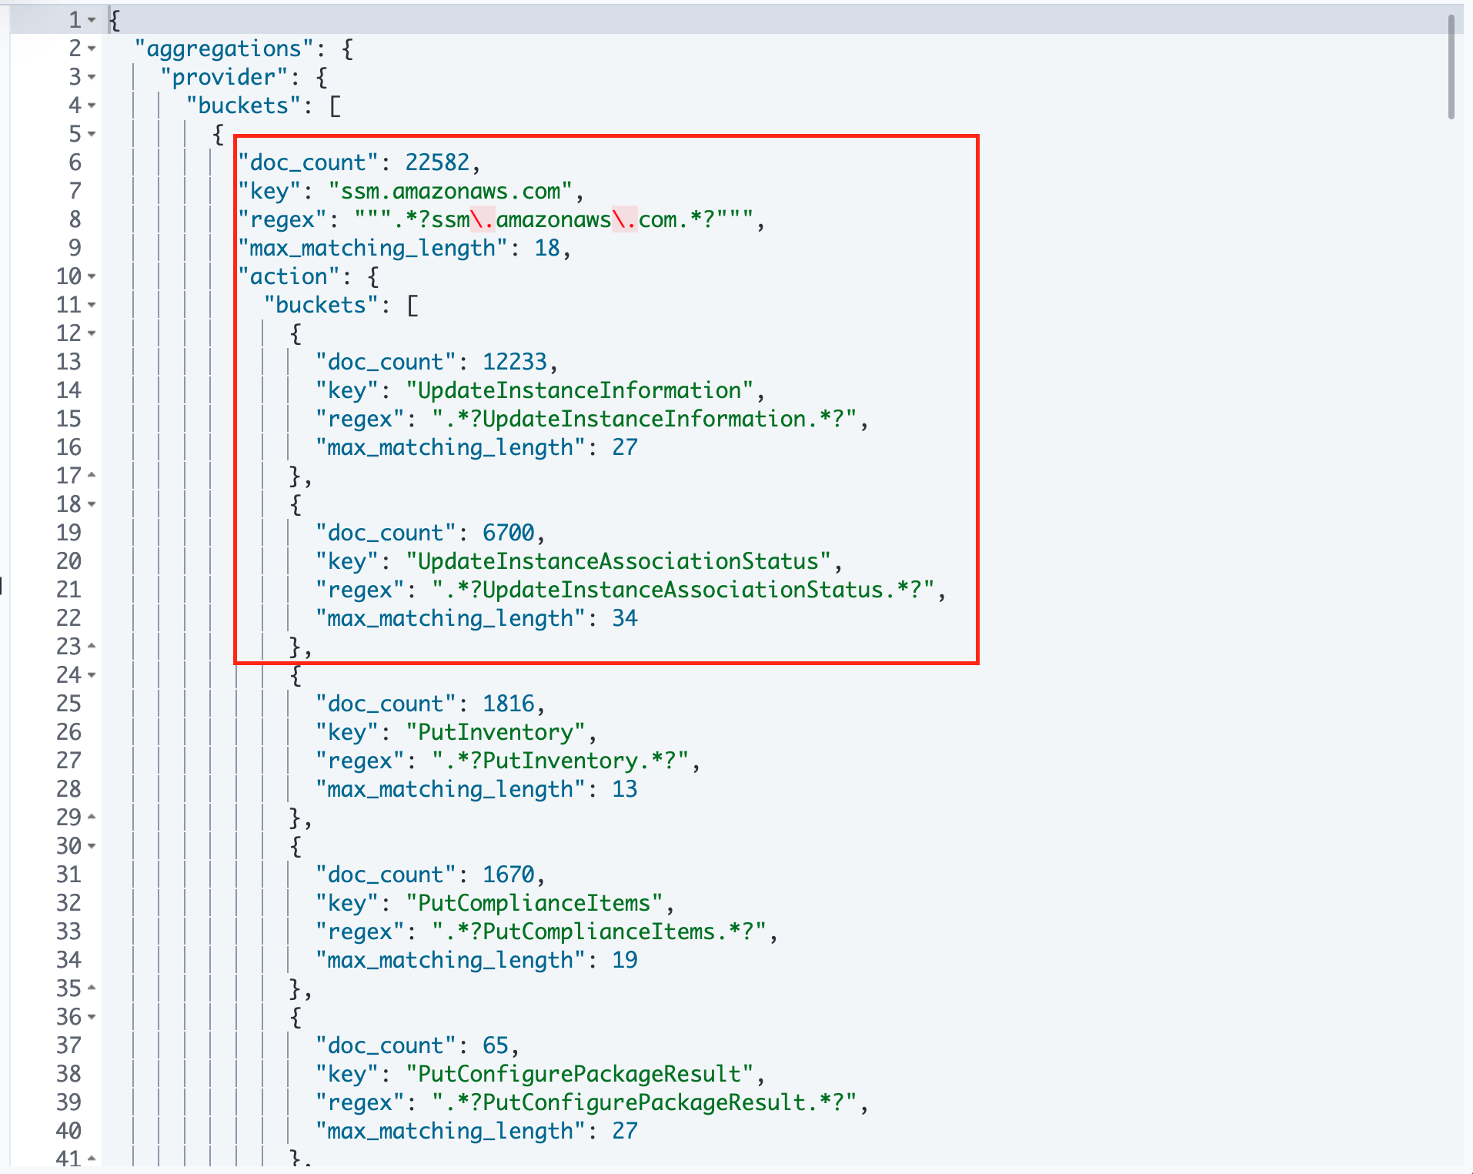Click the regex ".*?PutInventory.*?" string
The width and height of the screenshot is (1473, 1174).
coord(559,761)
